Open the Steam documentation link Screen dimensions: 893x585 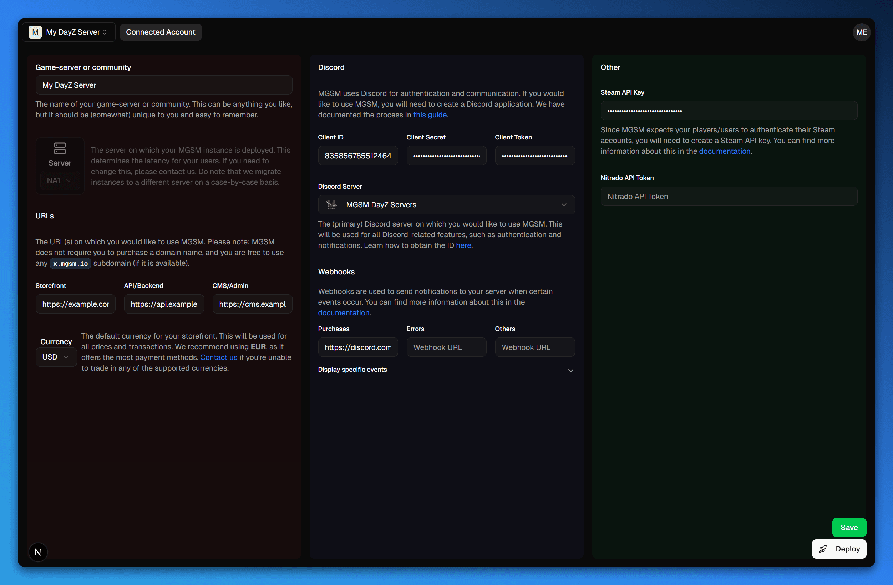(725, 151)
